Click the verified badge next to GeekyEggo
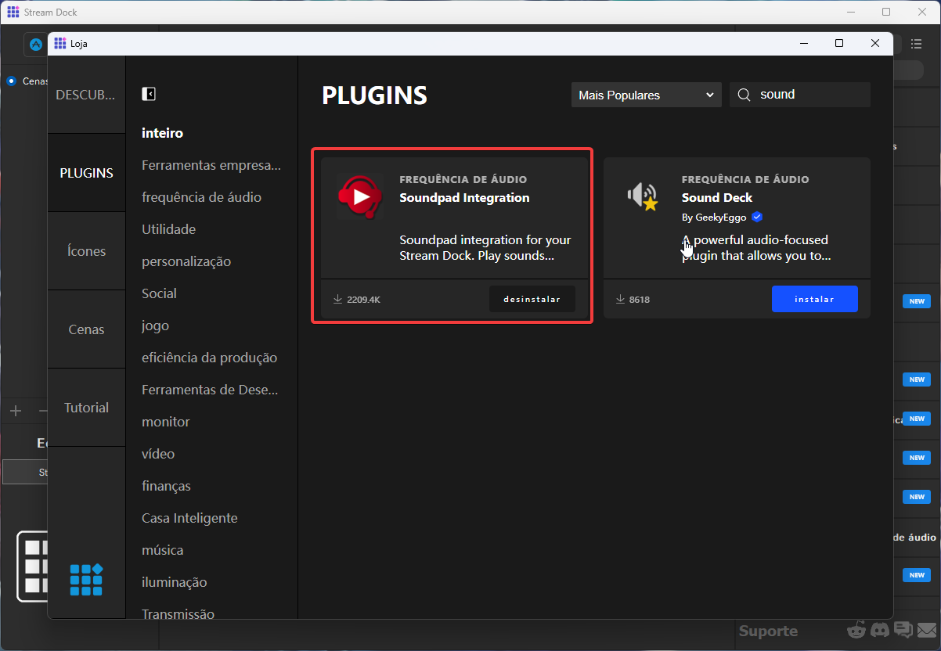941x651 pixels. (757, 217)
